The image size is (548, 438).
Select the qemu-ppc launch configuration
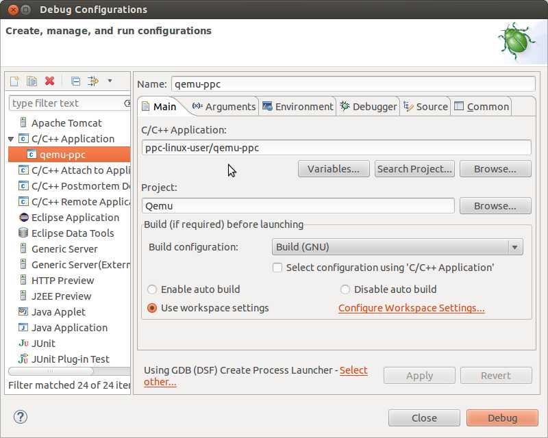point(69,155)
